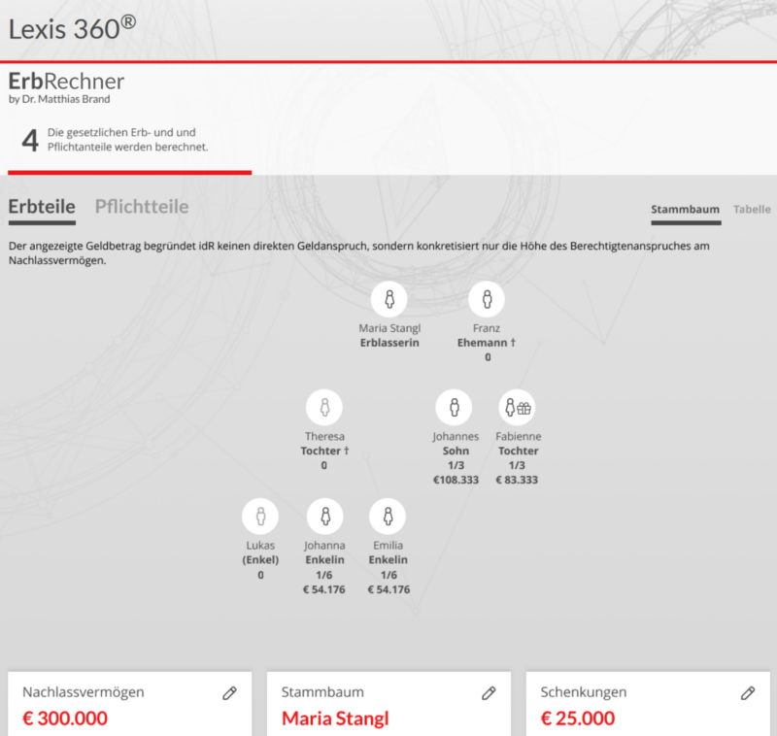Select the Johanna Enkelin person icon

[x=324, y=516]
